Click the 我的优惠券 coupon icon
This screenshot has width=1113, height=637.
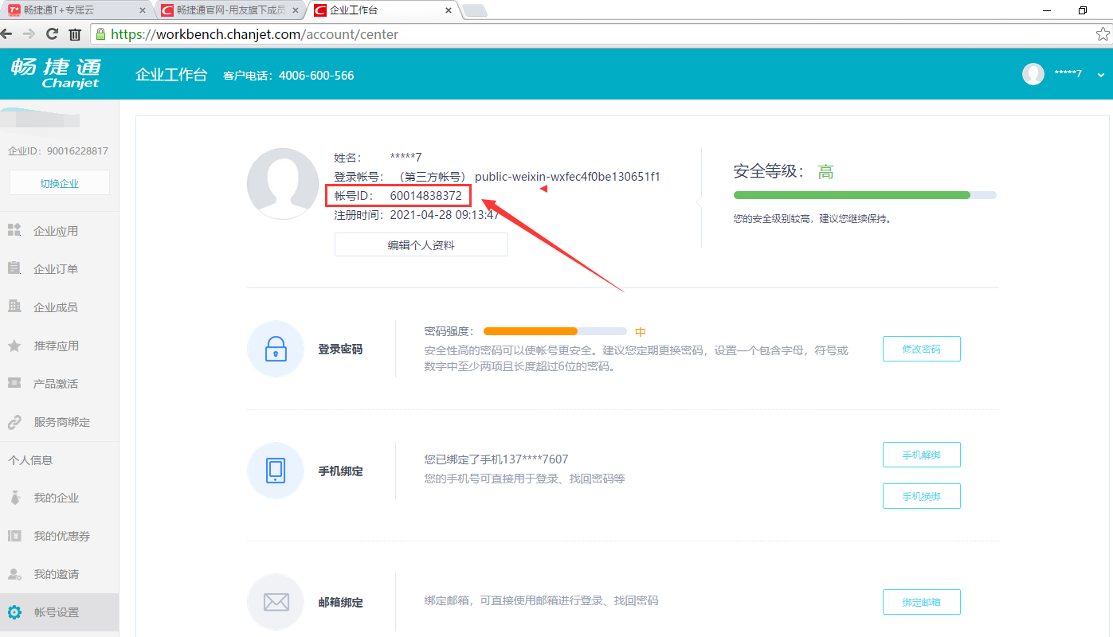[14, 536]
